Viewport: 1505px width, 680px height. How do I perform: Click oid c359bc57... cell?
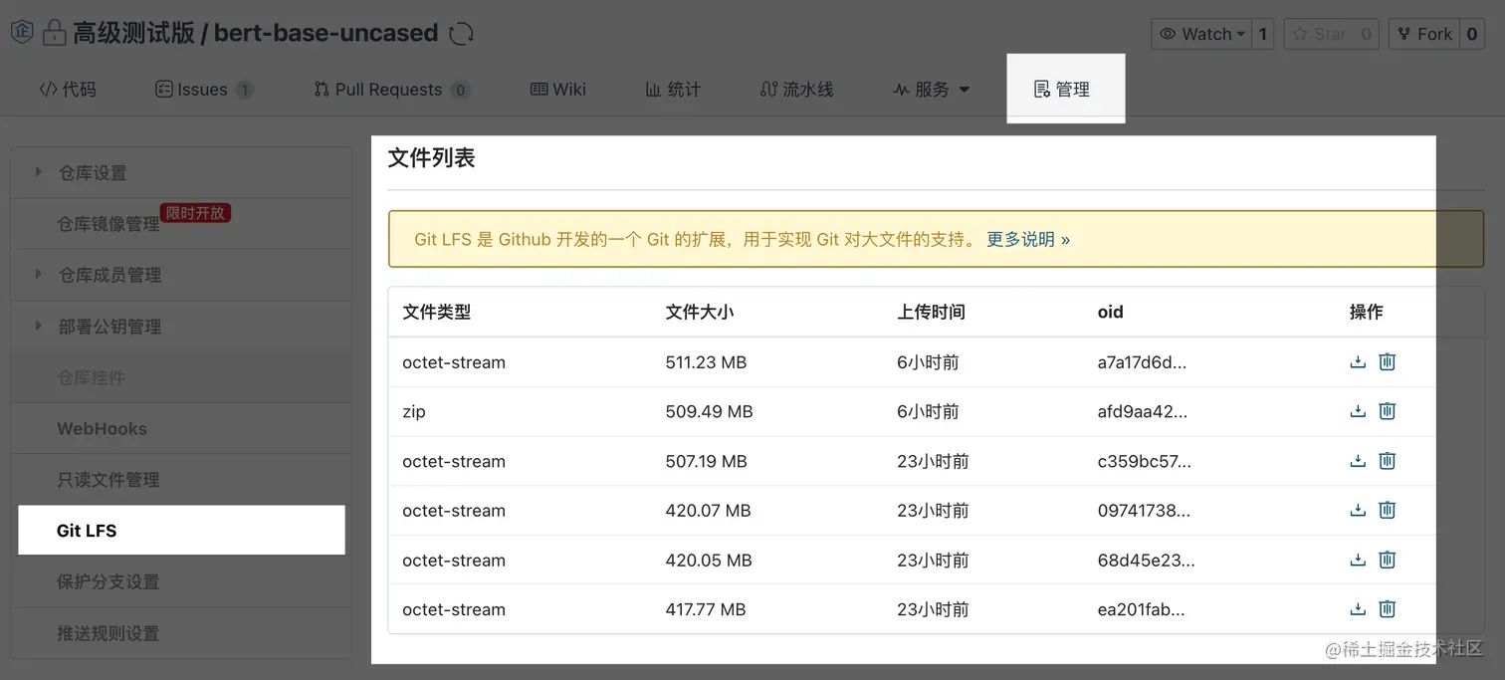1144,461
